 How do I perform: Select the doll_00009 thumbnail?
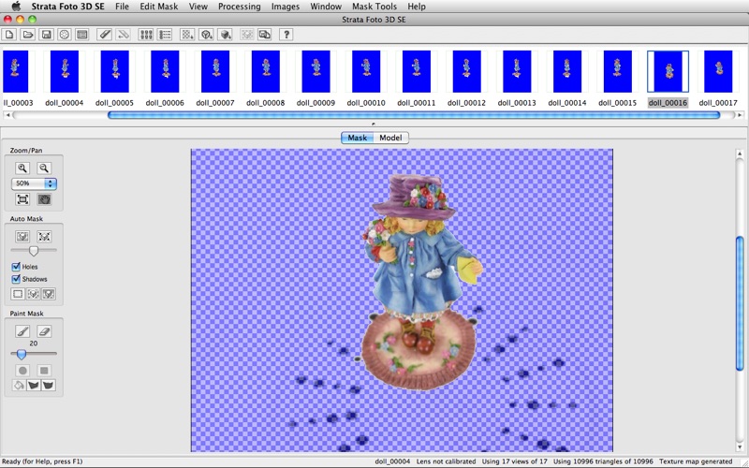click(x=316, y=72)
